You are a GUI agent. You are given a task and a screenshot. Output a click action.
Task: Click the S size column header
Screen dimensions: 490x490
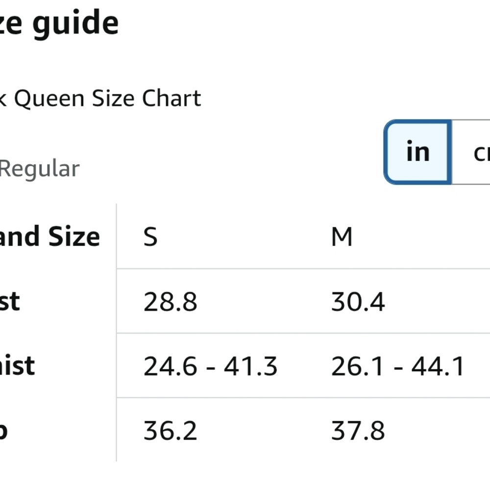click(150, 237)
